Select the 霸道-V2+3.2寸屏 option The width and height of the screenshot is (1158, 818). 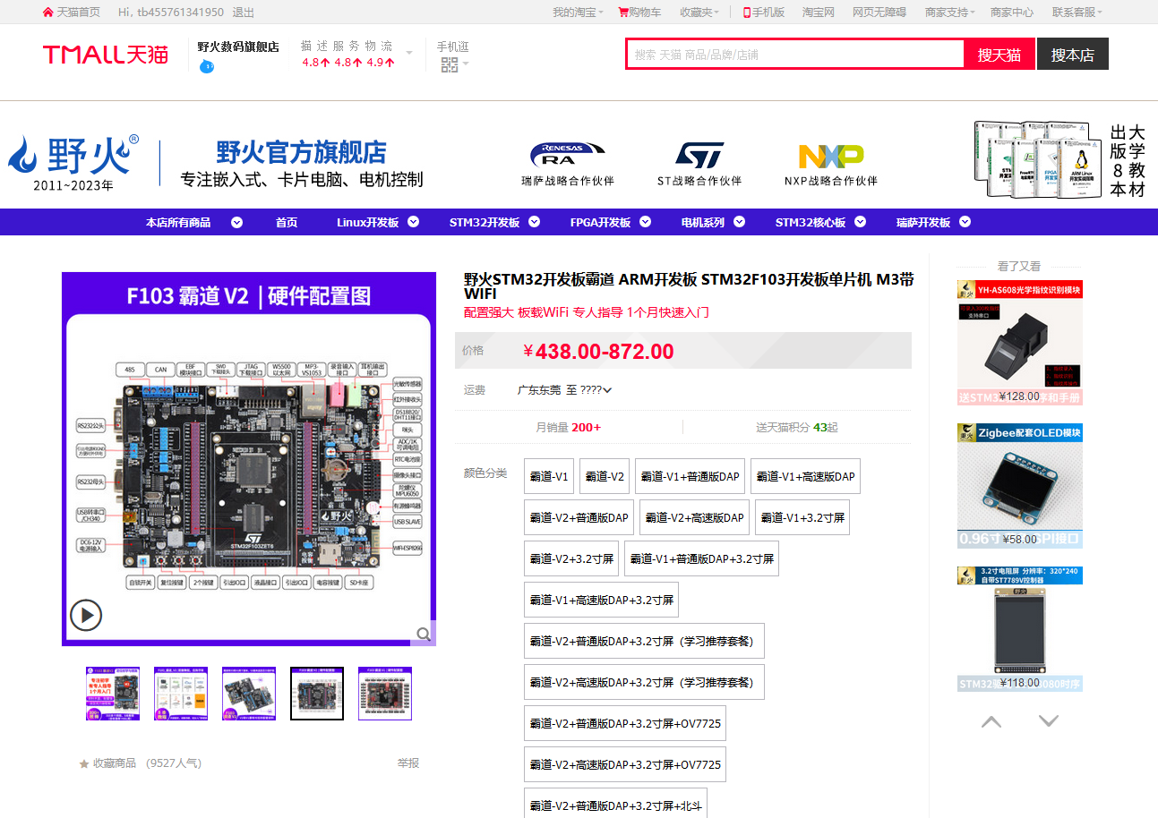point(571,558)
